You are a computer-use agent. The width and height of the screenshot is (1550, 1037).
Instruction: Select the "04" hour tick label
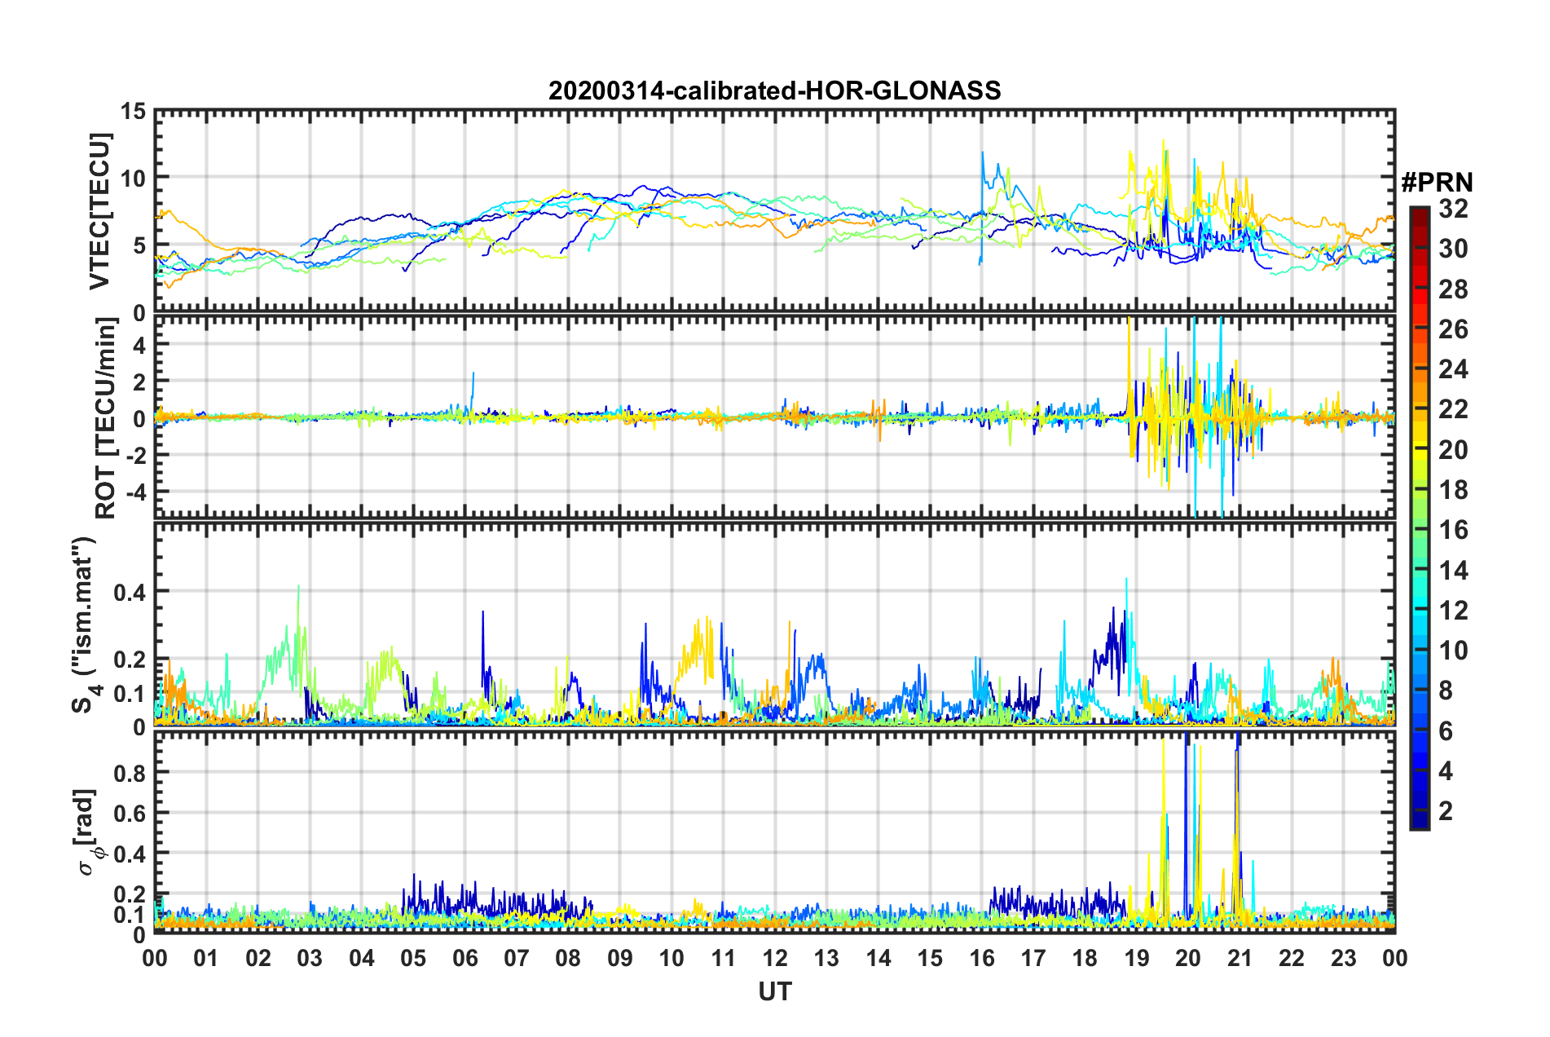pyautogui.click(x=362, y=958)
